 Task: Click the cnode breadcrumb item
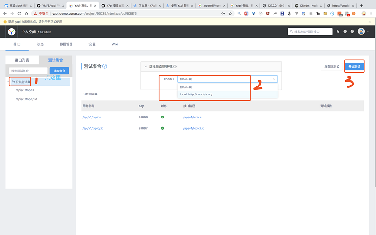(x=45, y=32)
